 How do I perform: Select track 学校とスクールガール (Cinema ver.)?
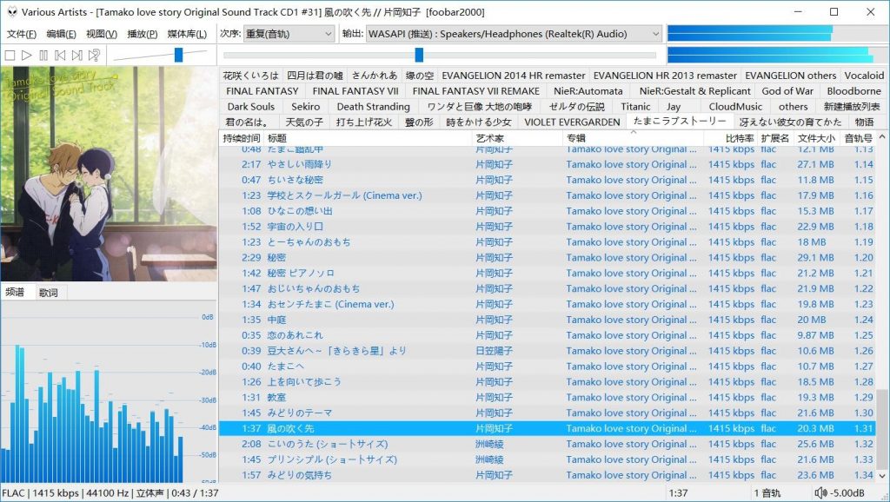(x=548, y=195)
